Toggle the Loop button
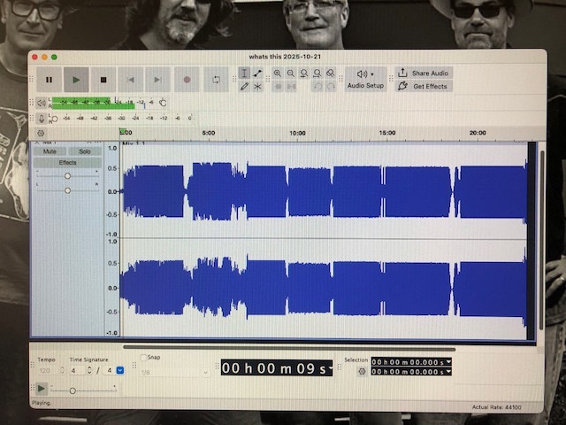This screenshot has width=566, height=425. coord(215,80)
